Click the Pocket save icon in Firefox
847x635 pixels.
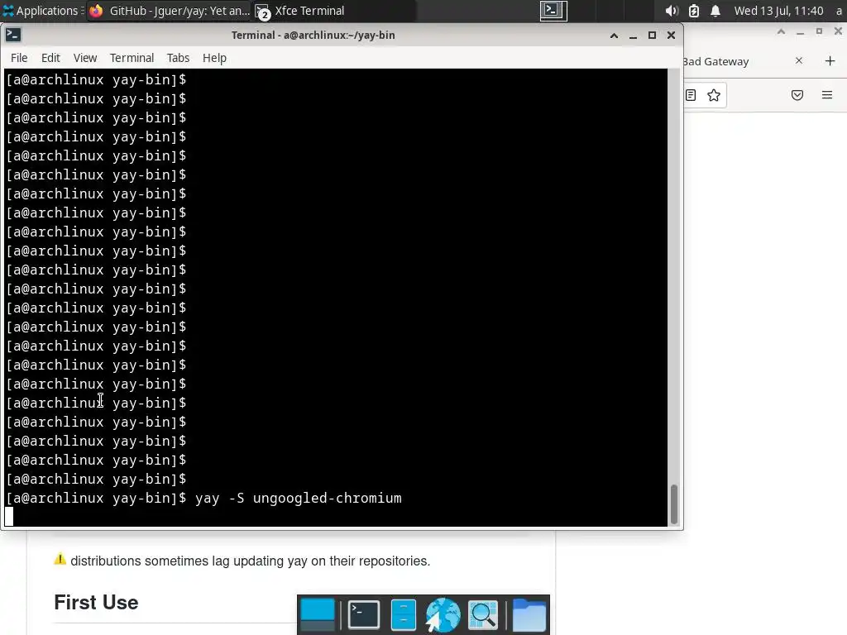[797, 96]
